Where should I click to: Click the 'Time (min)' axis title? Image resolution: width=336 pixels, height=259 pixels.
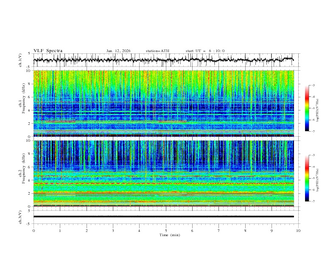pos(170,235)
